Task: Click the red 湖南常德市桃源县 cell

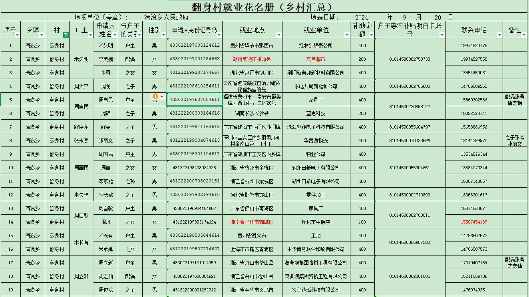Action: pos(252,59)
